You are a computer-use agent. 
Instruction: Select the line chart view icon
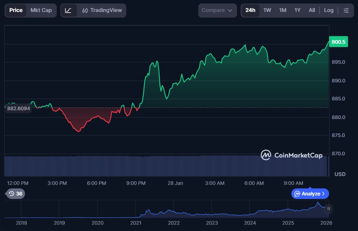[x=68, y=11]
